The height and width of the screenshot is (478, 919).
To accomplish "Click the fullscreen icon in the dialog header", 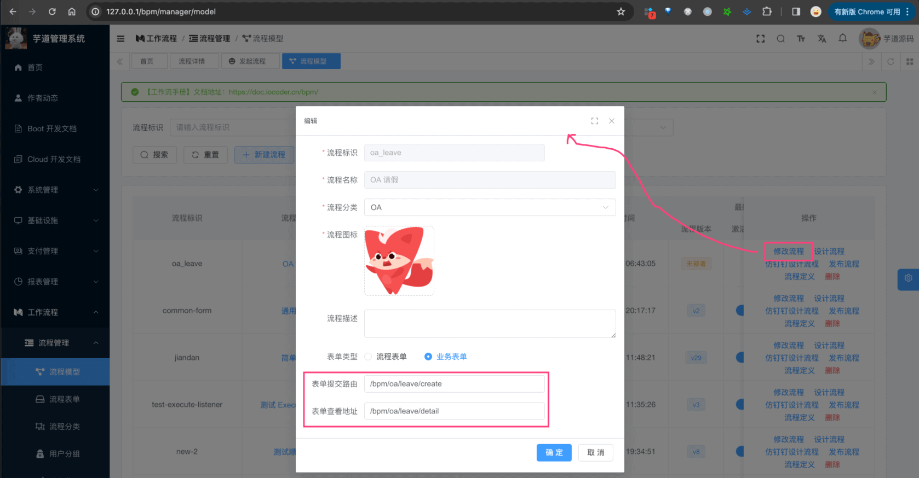I will click(x=594, y=121).
